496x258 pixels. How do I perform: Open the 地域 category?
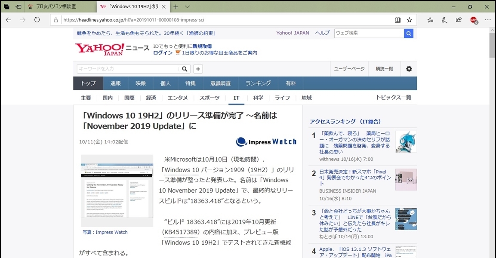(307, 98)
